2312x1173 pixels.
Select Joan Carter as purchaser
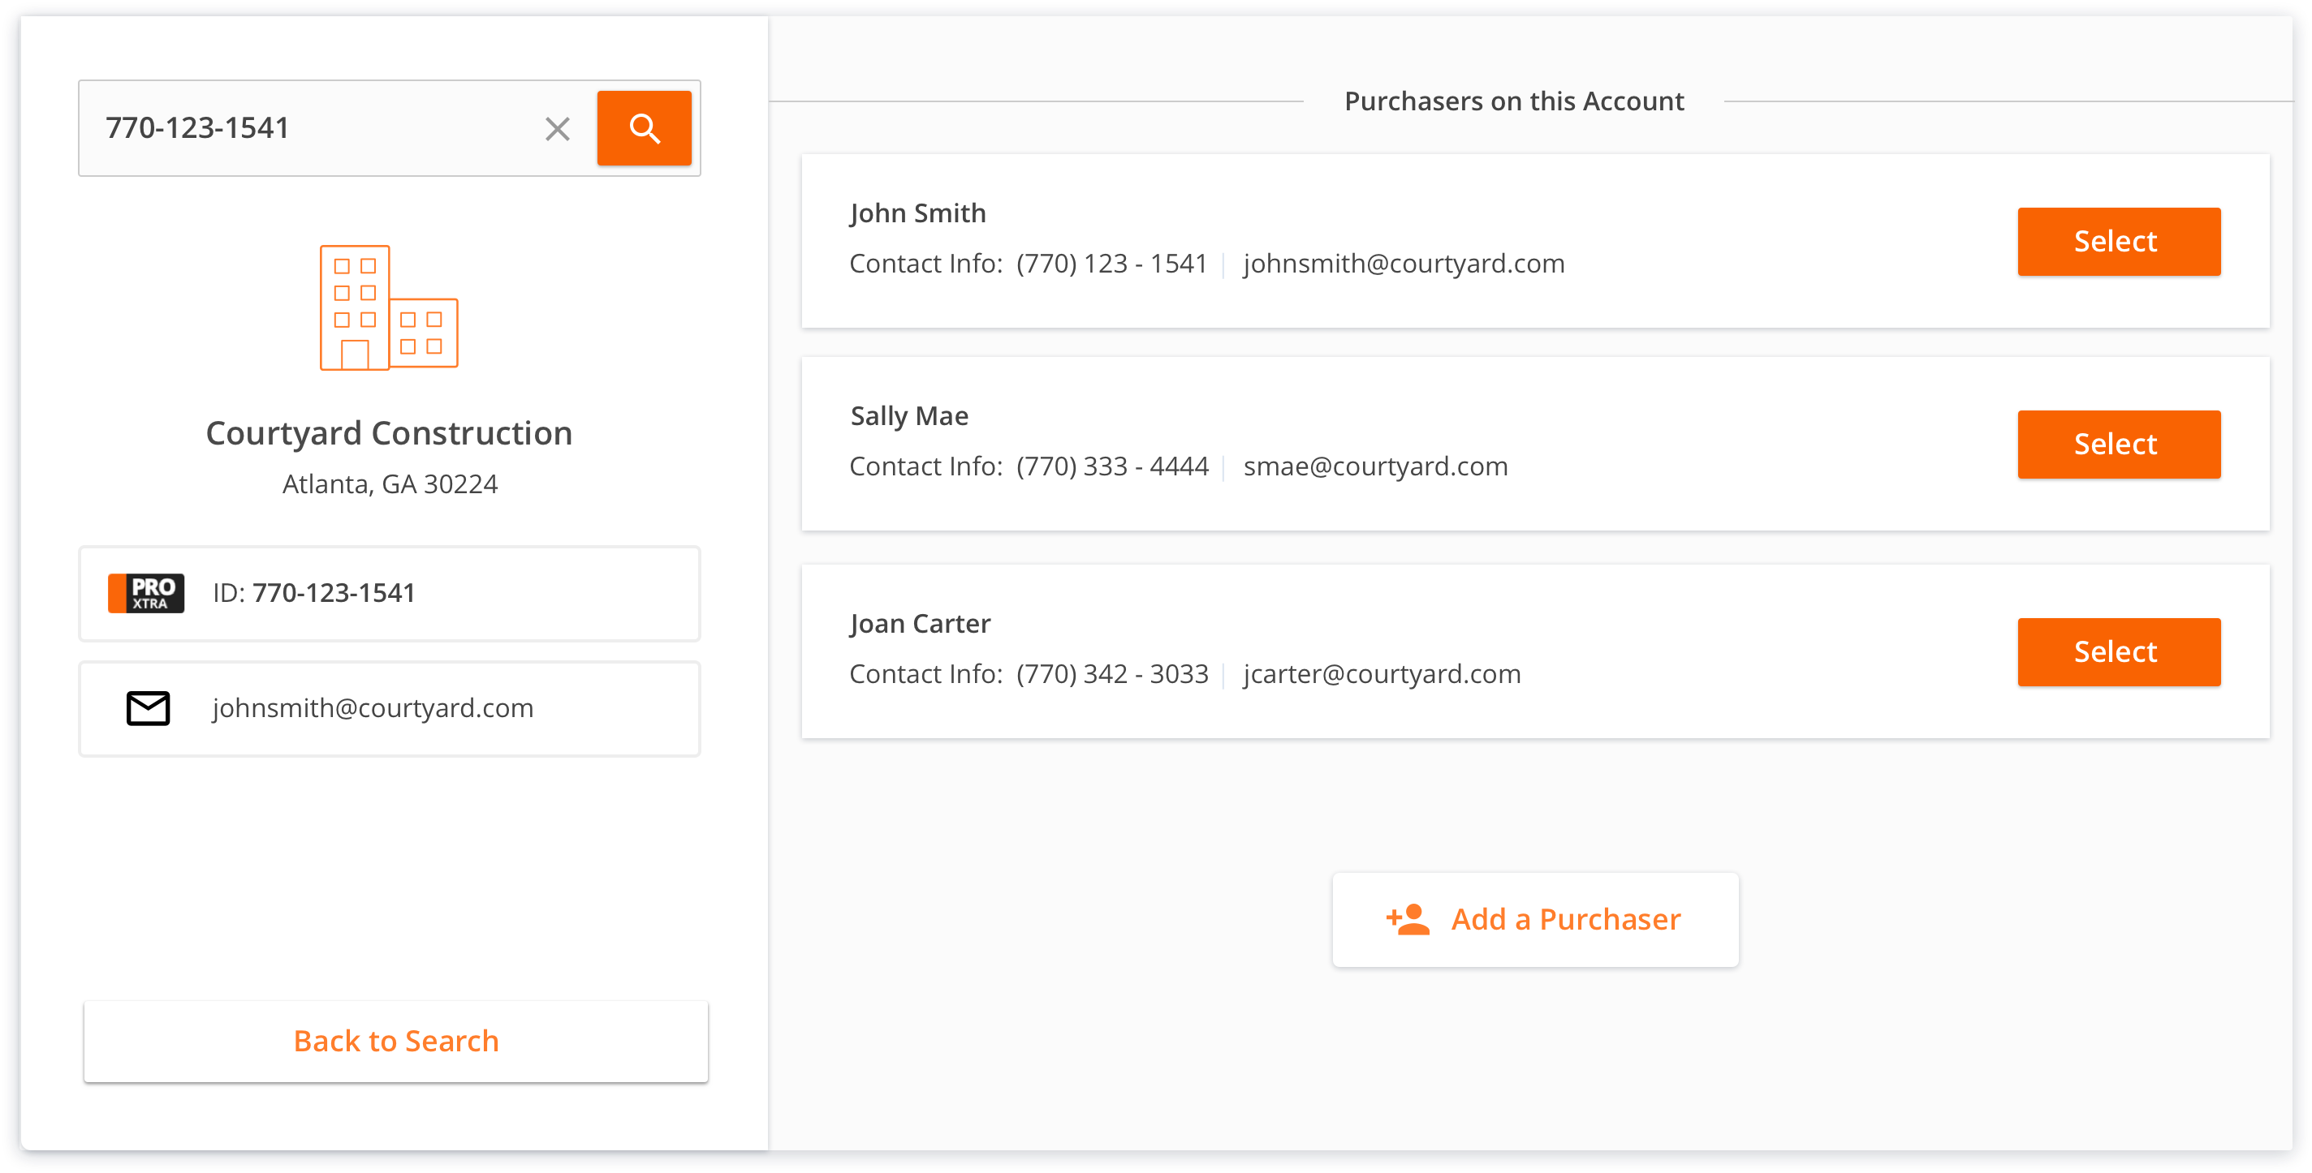pos(2118,652)
